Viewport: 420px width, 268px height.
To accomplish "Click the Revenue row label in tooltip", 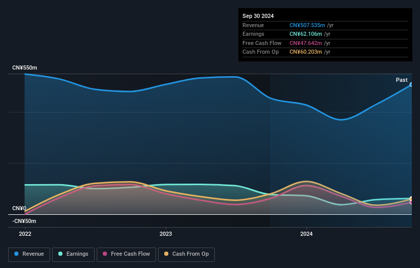I will [x=253, y=25].
